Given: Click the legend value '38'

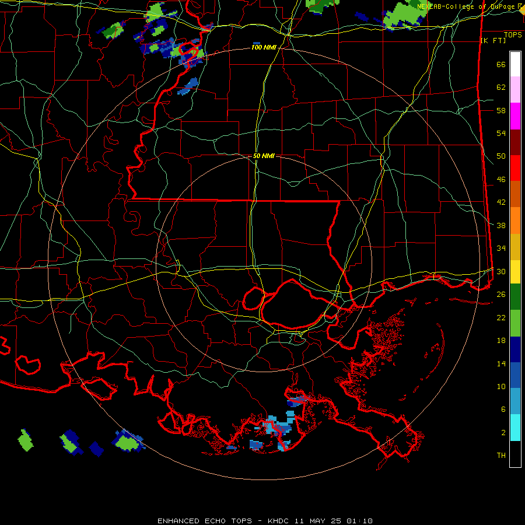Looking at the screenshot, I should tap(501, 225).
